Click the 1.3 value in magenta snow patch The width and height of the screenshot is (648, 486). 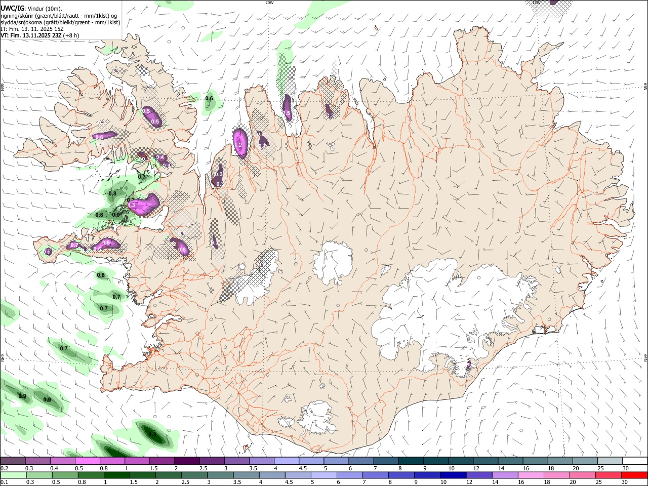coord(133,205)
